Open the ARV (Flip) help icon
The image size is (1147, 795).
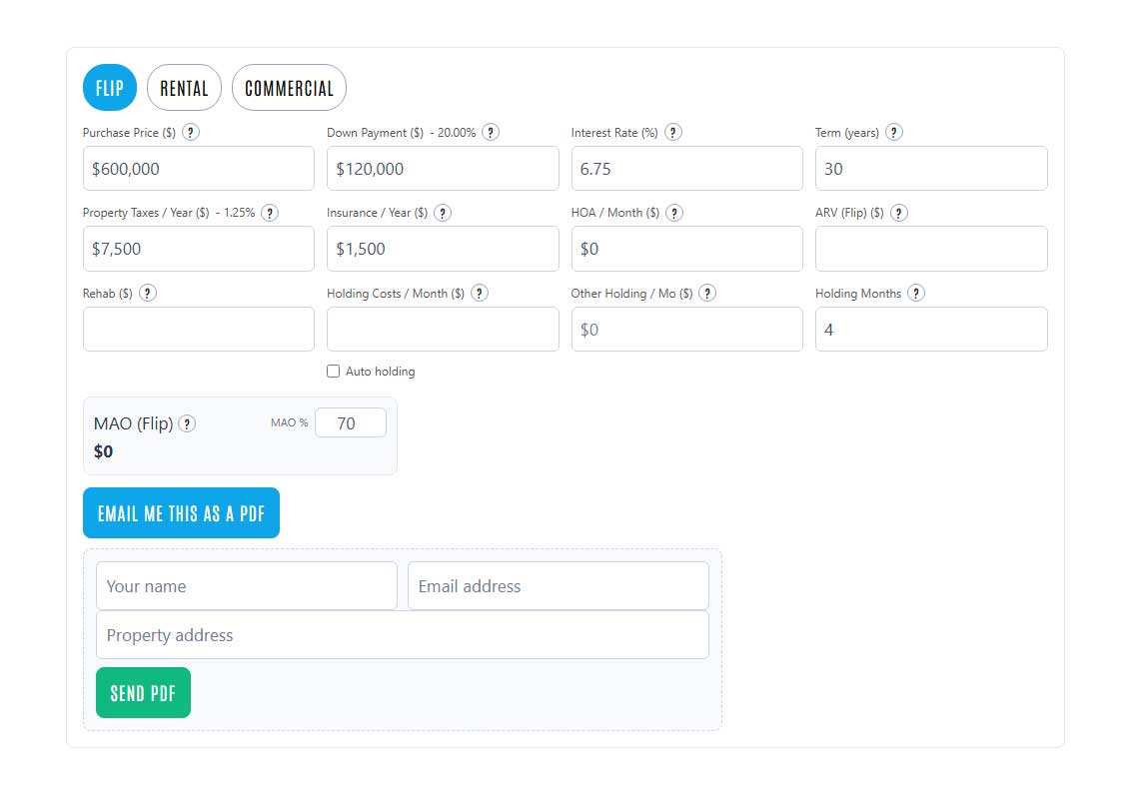click(899, 213)
